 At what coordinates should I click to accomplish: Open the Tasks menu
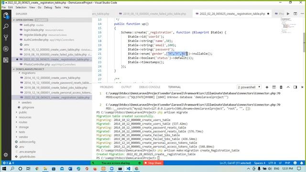point(58,8)
